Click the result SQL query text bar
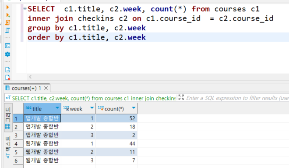The width and height of the screenshot is (289, 168). point(94,98)
